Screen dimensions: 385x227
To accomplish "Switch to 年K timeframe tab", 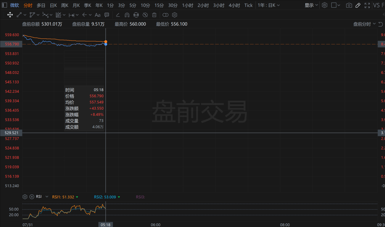I will 99,5.
